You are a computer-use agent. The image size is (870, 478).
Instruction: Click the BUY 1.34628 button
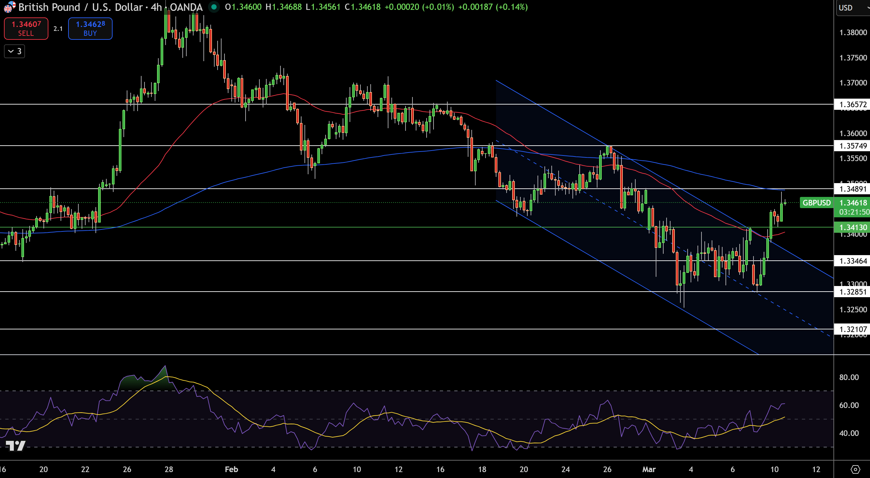[90, 29]
